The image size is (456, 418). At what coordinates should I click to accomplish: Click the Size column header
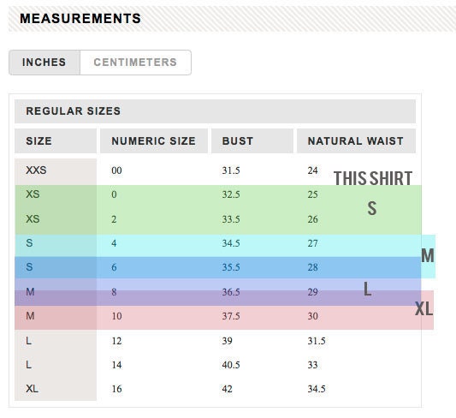click(x=56, y=140)
